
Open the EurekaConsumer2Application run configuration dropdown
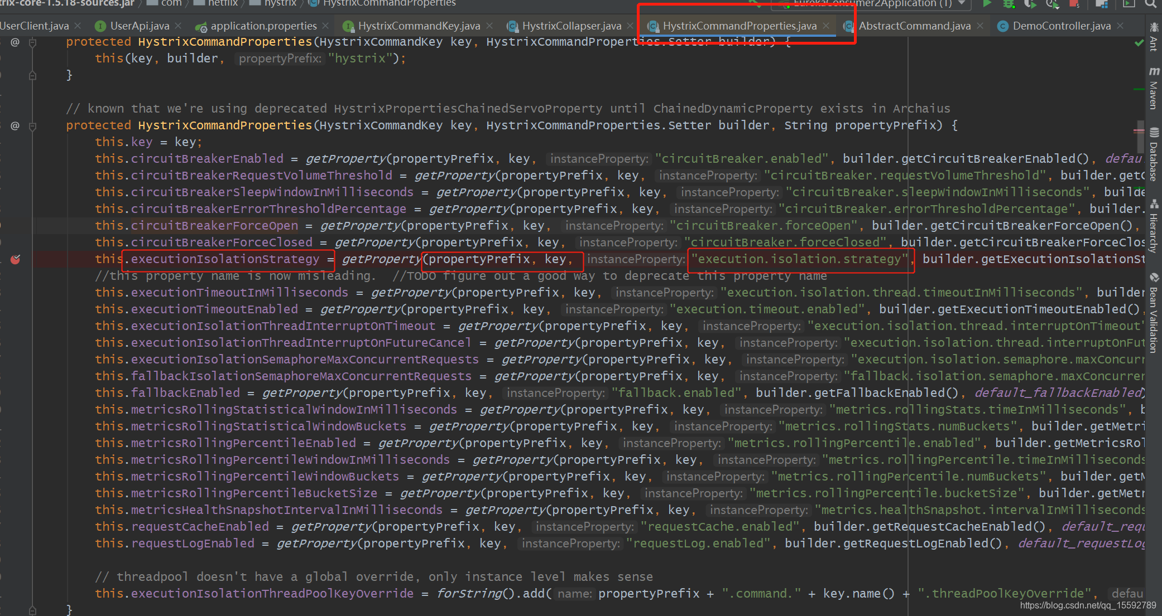point(870,3)
